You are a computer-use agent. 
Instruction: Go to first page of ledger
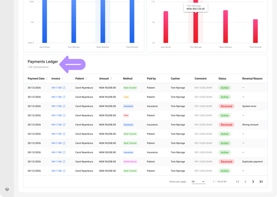click(x=238, y=182)
